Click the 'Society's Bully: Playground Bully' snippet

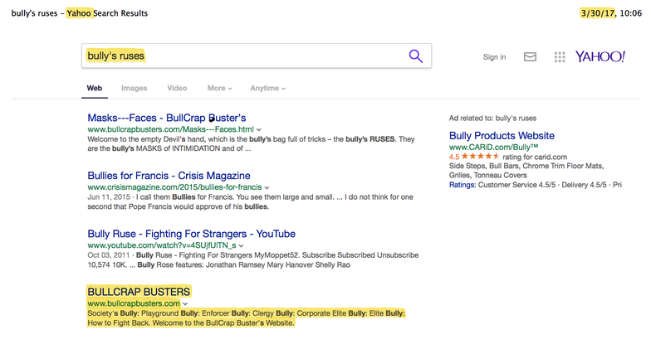tap(246, 318)
